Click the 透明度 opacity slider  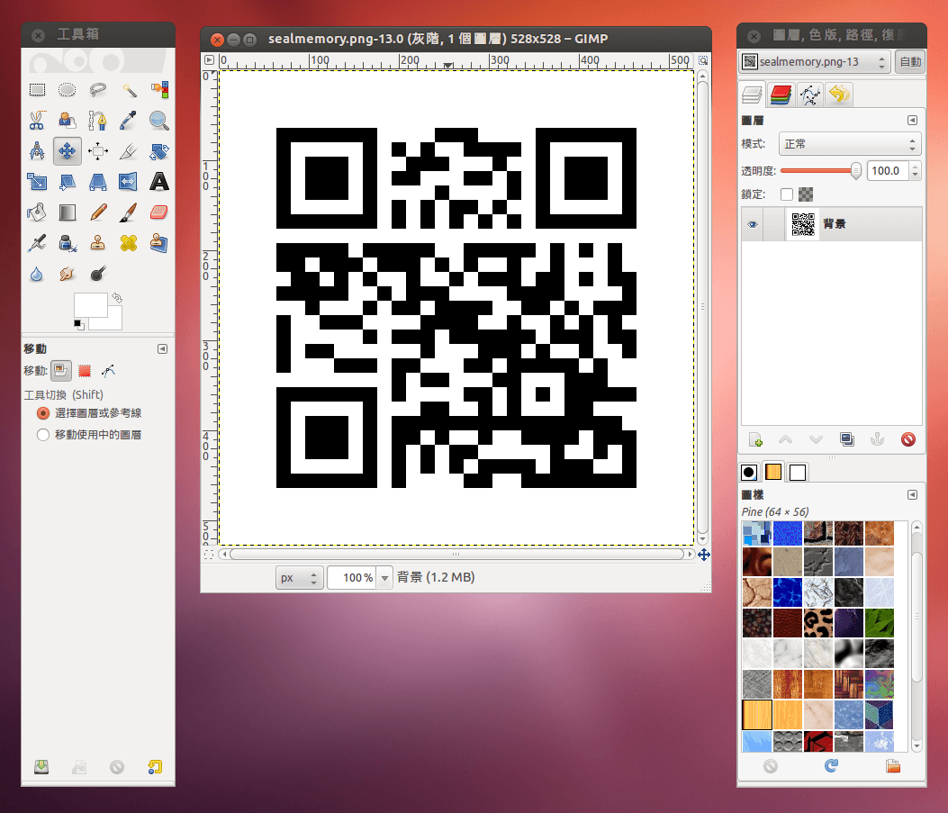(x=819, y=170)
